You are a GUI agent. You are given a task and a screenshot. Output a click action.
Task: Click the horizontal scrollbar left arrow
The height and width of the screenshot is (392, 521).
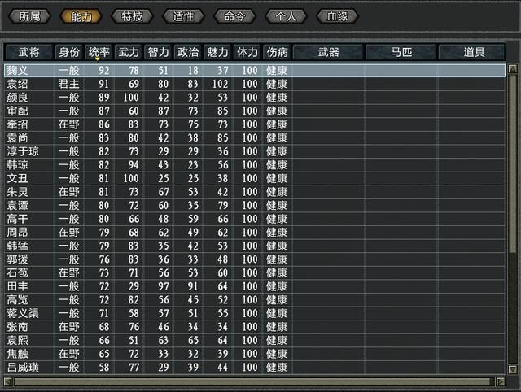click(8, 381)
